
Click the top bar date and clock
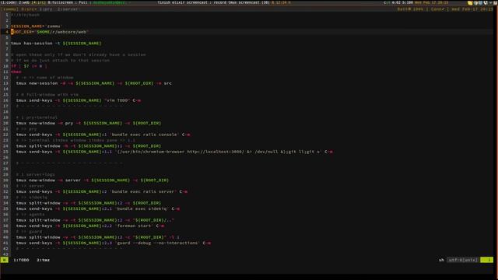[432, 2]
